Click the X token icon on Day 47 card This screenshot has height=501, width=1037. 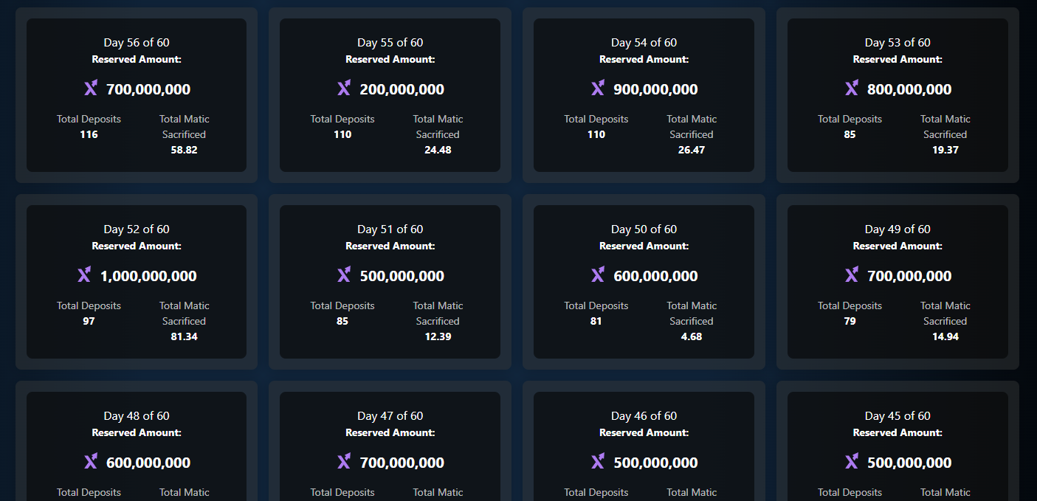pos(344,462)
